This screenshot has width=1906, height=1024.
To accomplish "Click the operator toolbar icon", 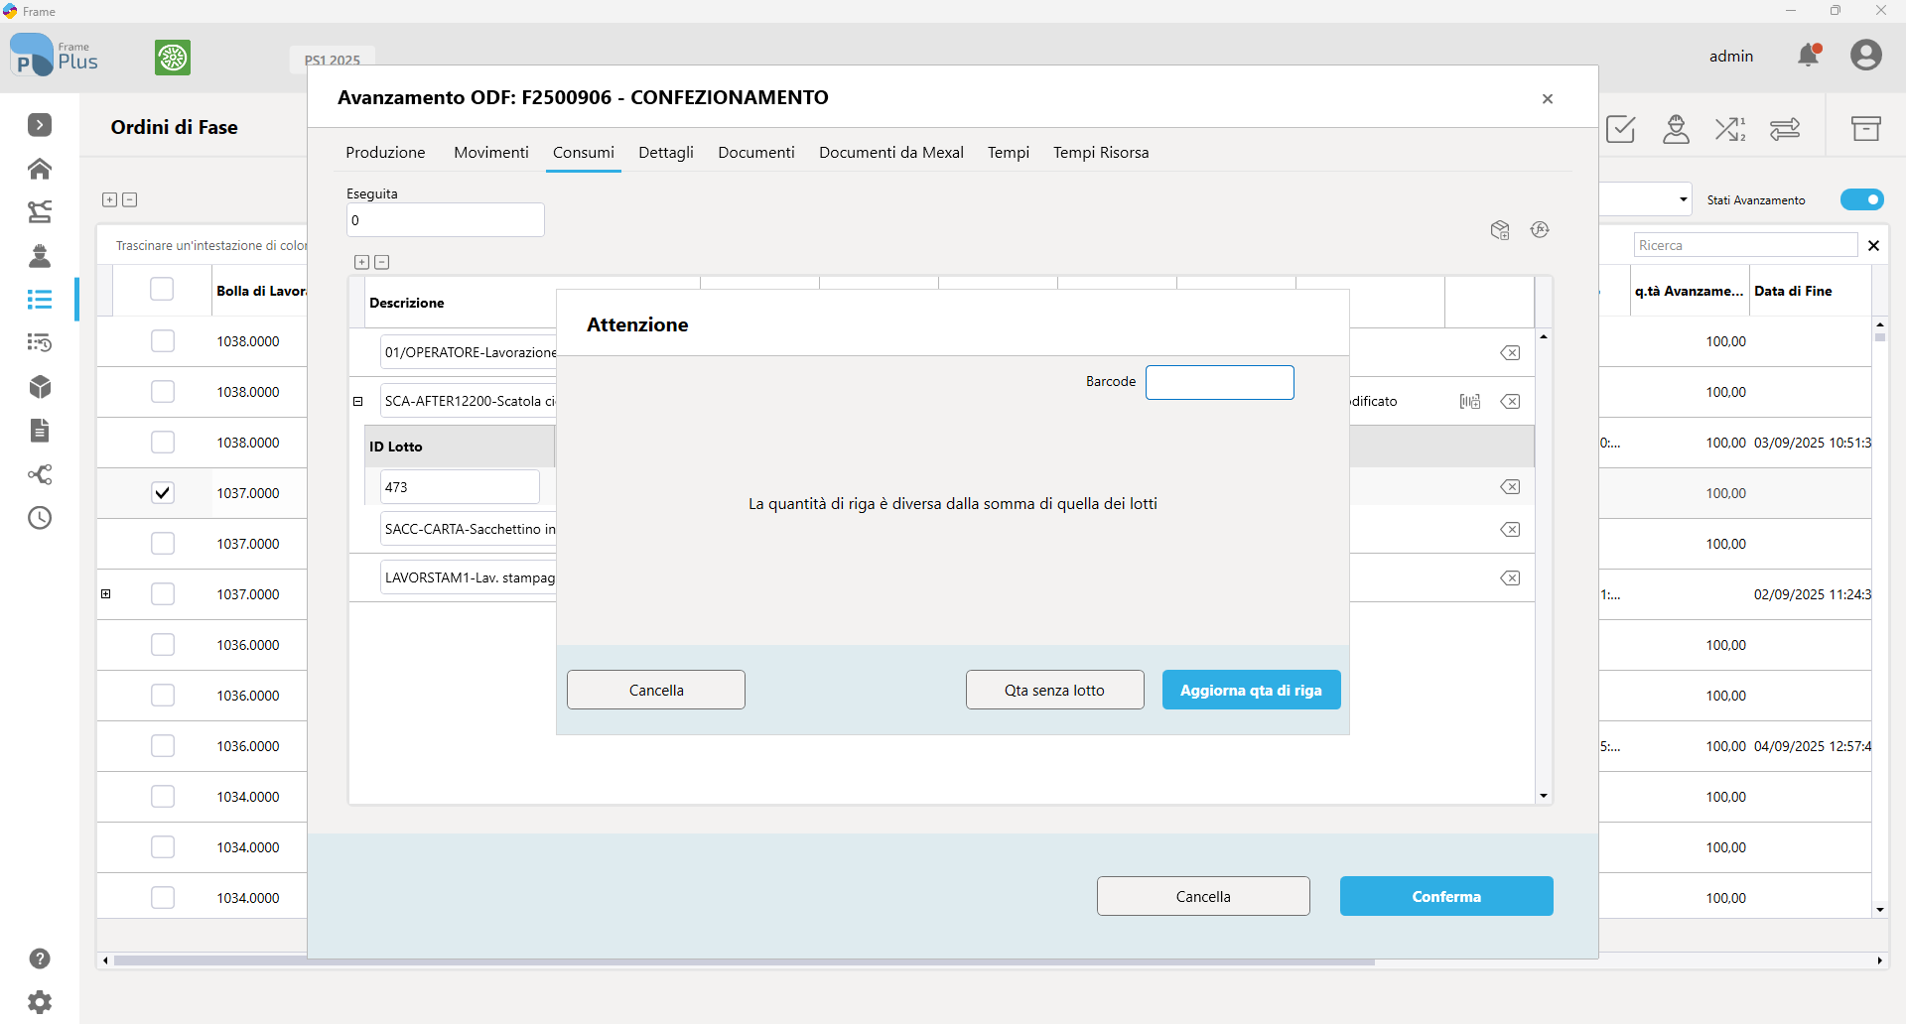I will pos(1676,129).
